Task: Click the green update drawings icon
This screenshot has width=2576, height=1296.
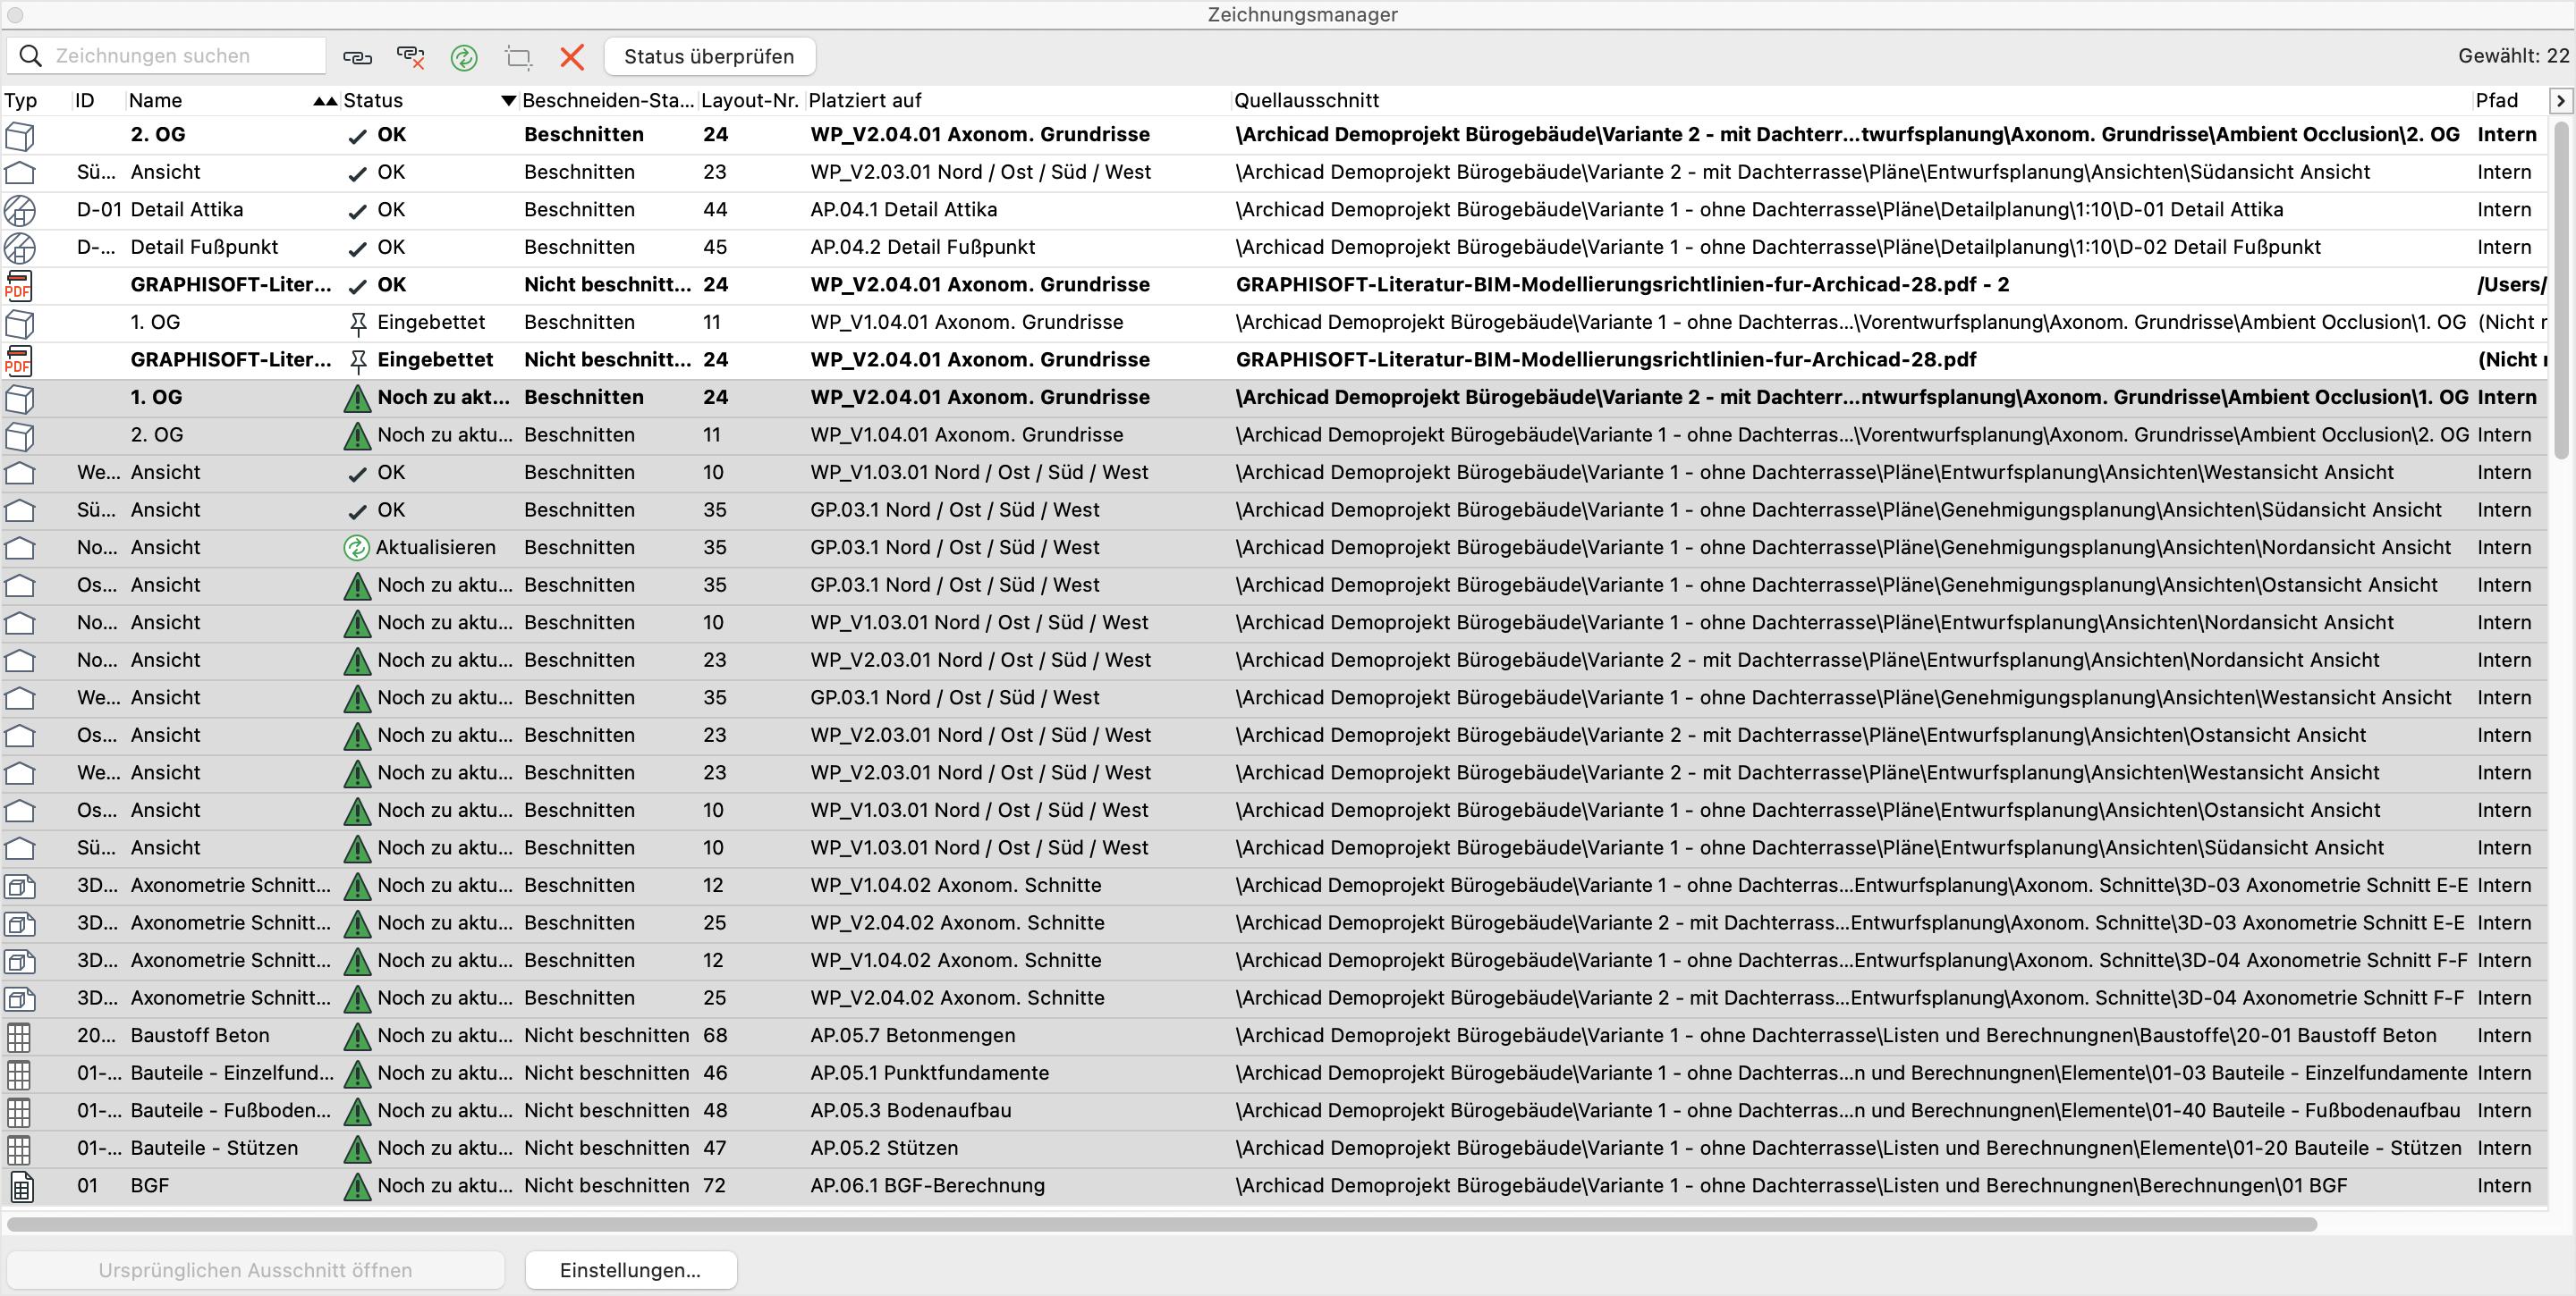Action: [x=464, y=57]
